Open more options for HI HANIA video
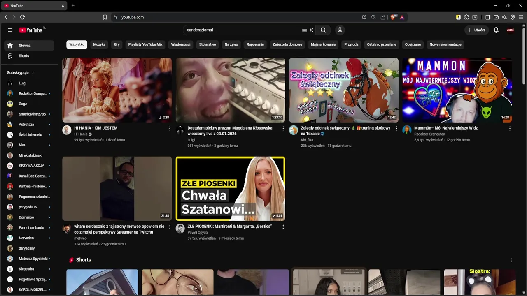Screen dimensions: 527x296 tap(170, 129)
